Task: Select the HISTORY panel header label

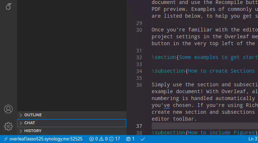Action: [x=33, y=131]
